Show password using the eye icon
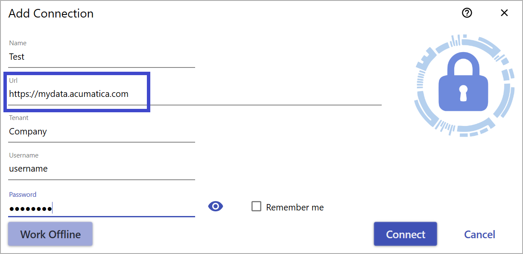Image resolution: width=523 pixels, height=254 pixels. coord(216,207)
